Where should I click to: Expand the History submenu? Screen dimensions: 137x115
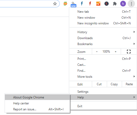point(103,32)
